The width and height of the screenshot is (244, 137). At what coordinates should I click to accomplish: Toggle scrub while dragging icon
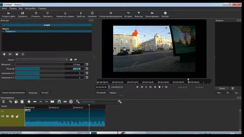point(65,102)
